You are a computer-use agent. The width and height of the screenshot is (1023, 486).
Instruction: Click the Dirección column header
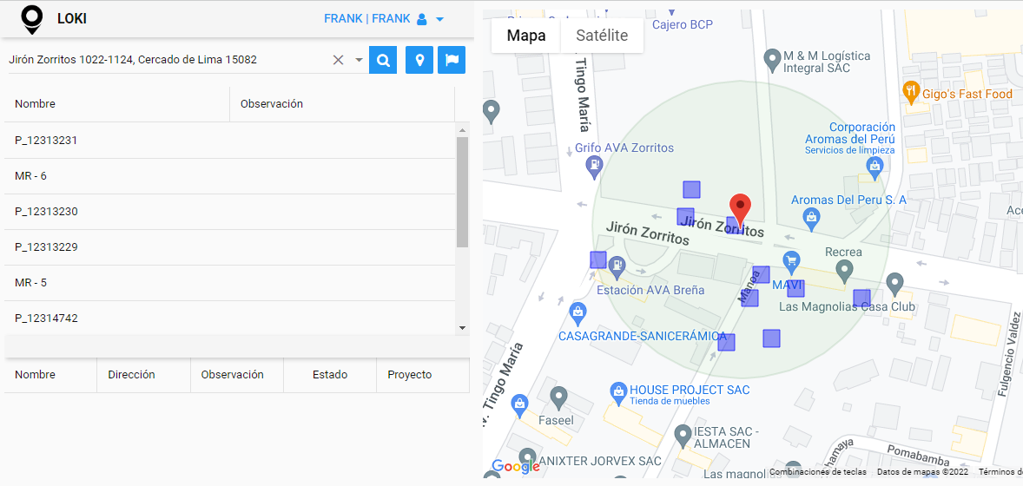pos(132,374)
